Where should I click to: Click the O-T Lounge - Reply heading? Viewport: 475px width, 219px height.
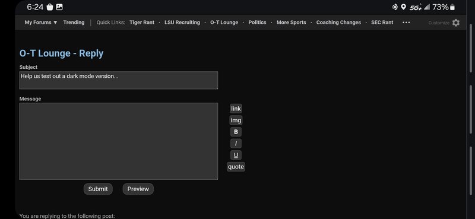click(62, 53)
